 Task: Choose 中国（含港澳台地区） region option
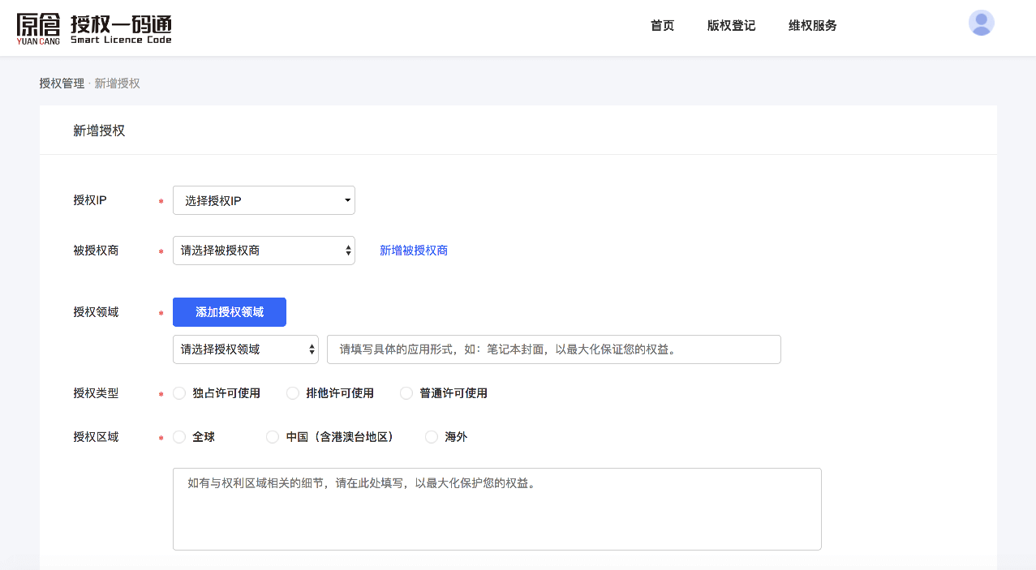(x=273, y=437)
